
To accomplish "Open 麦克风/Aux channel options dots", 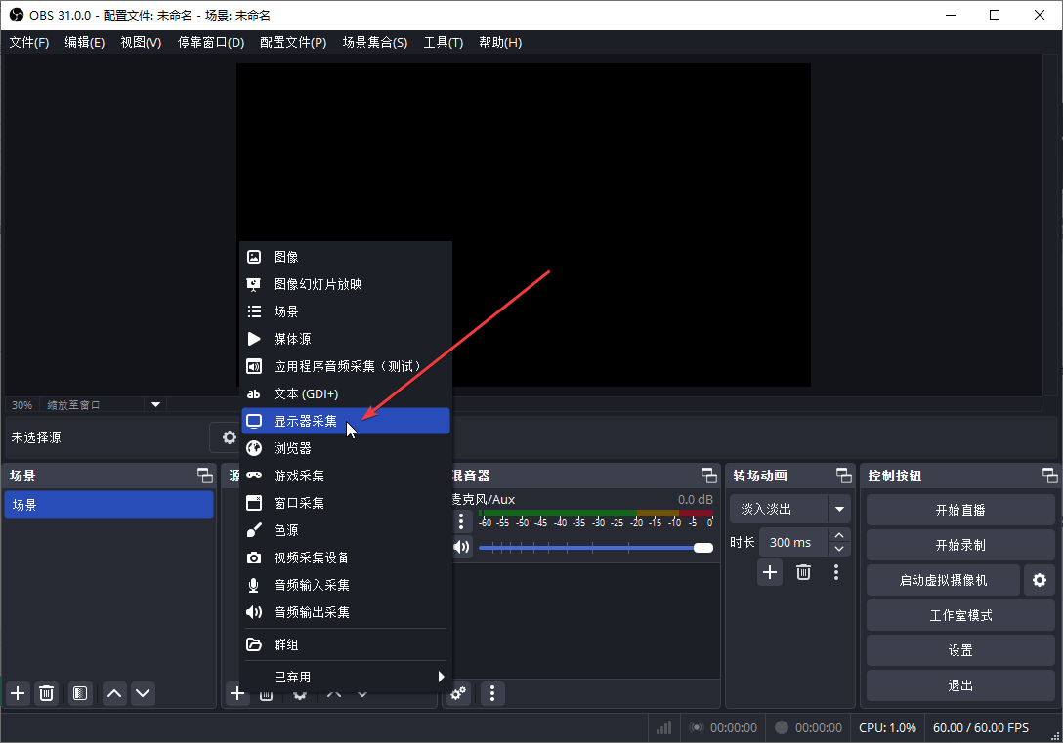I will [461, 520].
